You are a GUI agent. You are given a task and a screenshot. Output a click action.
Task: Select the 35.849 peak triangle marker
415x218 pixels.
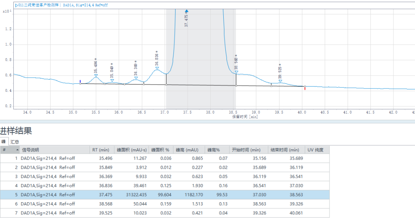click(x=112, y=80)
